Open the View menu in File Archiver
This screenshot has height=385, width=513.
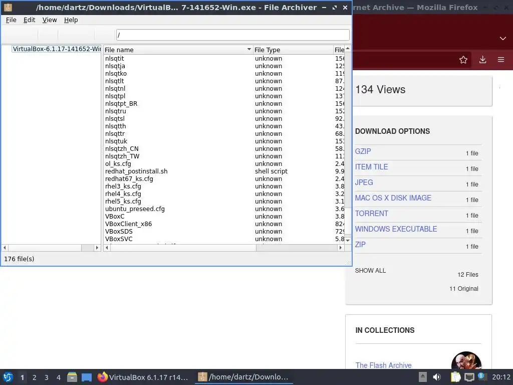point(50,20)
